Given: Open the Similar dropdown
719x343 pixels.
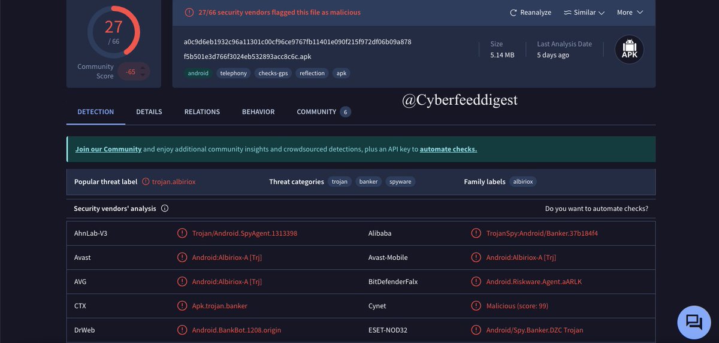Looking at the screenshot, I should click(x=584, y=13).
